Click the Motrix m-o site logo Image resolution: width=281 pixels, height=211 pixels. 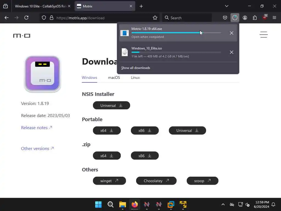pyautogui.click(x=22, y=36)
